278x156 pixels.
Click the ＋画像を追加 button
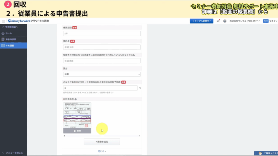(102, 142)
